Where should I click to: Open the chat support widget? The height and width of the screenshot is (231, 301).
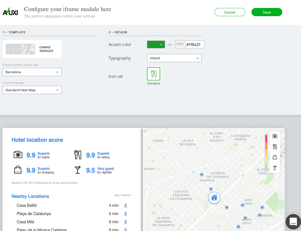[x=293, y=221]
